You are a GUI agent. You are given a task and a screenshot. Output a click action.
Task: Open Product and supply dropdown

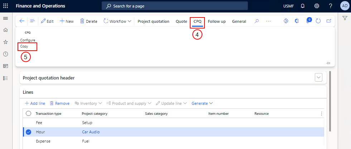pyautogui.click(x=129, y=103)
